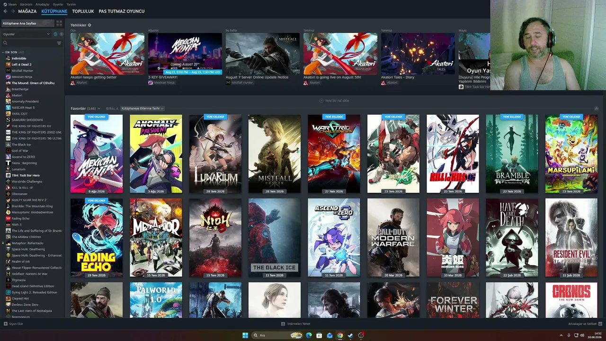Open advanced filter options icon

(x=59, y=43)
